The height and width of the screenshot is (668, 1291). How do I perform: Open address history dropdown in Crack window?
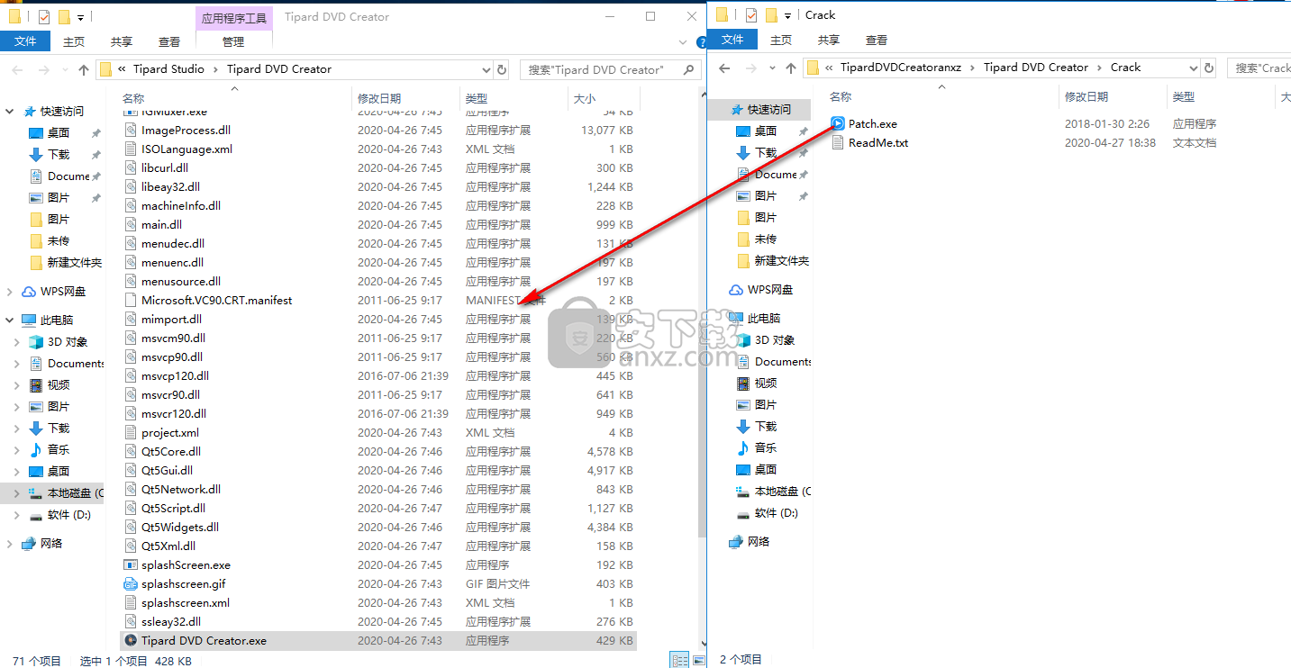click(x=1193, y=68)
